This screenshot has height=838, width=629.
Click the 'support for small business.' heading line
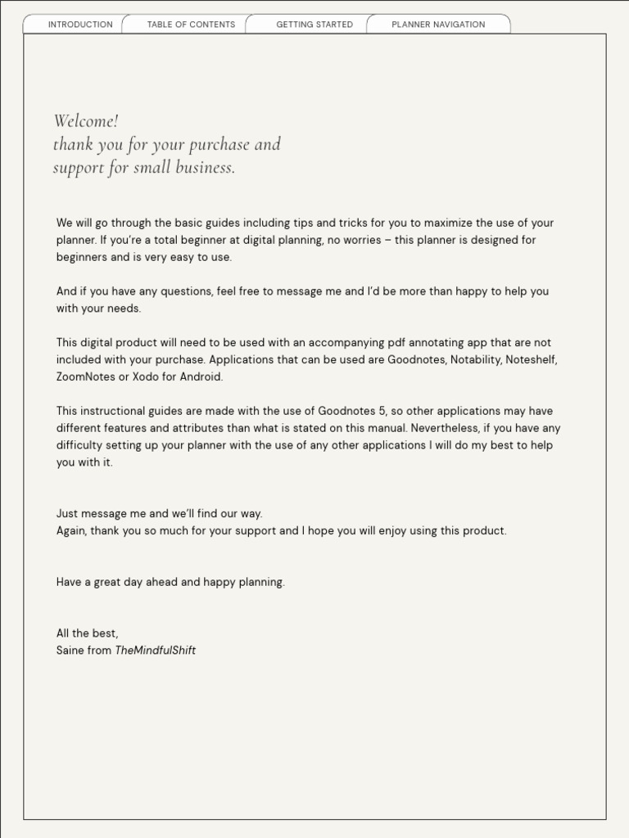144,168
